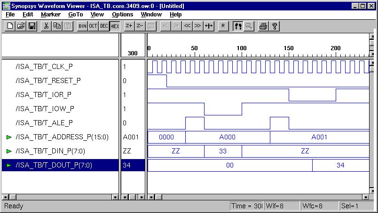Save using the floppy disk icon
This screenshot has height=213, width=378.
31,26
